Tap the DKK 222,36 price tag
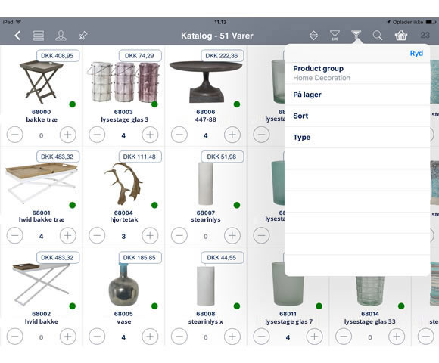 [222, 56]
